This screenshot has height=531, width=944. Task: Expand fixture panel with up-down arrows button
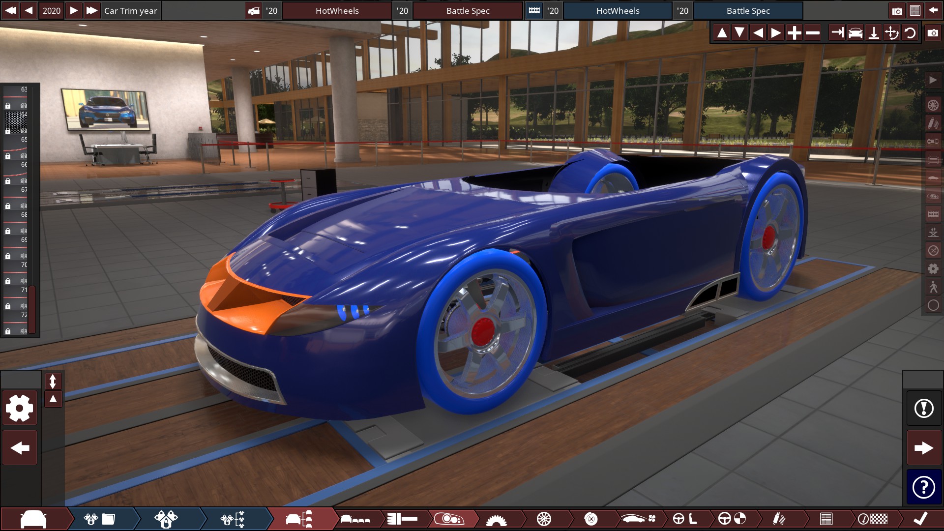(x=53, y=381)
